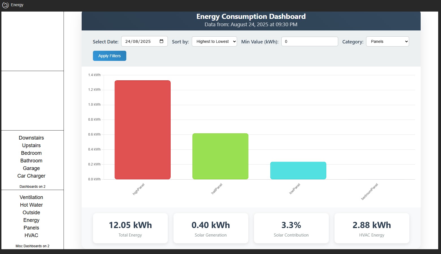Click the cyan lowPanel bar
Screen dimensions: 441x254
tap(298, 171)
